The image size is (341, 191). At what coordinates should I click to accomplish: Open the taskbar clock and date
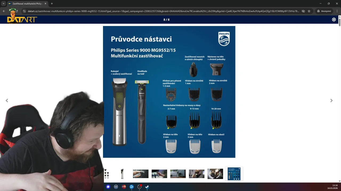pyautogui.click(x=332, y=187)
